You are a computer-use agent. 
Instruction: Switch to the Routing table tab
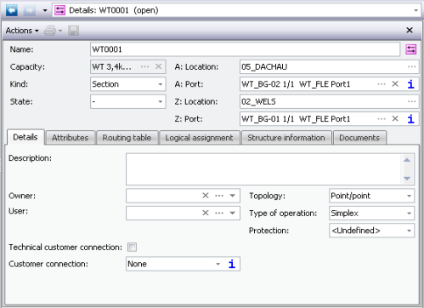click(x=127, y=138)
